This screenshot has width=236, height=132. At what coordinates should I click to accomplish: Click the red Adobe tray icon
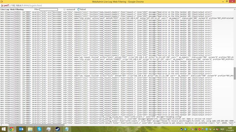[x=199, y=129]
